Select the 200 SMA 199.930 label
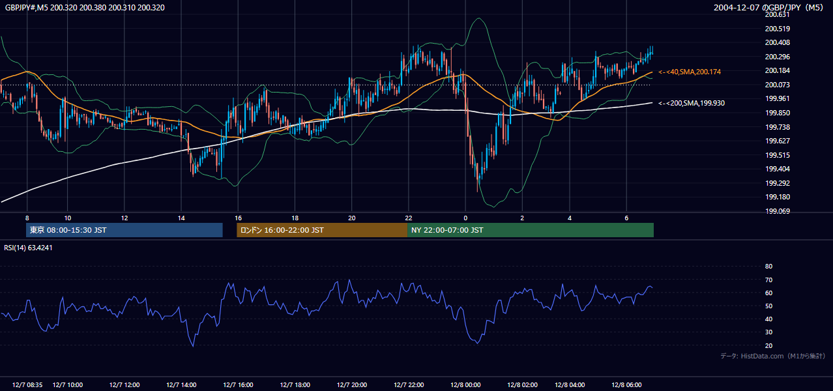This screenshot has width=833, height=391. pyautogui.click(x=692, y=103)
